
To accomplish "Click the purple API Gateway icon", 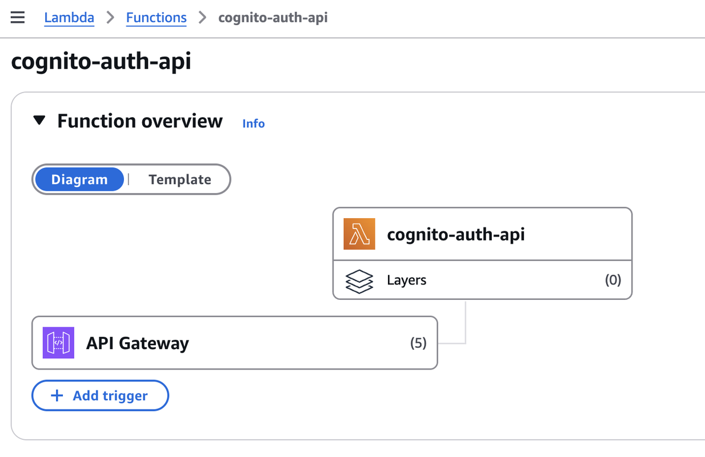I will (x=58, y=342).
